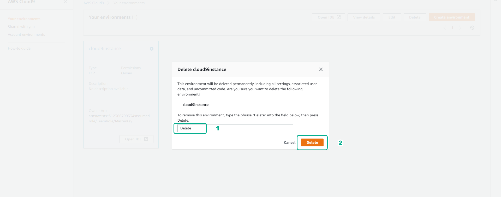Click the Owner Arn value on the card

[x=120, y=118]
